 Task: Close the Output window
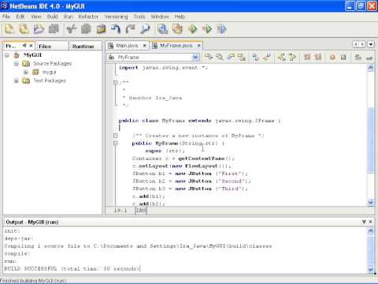(x=370, y=222)
